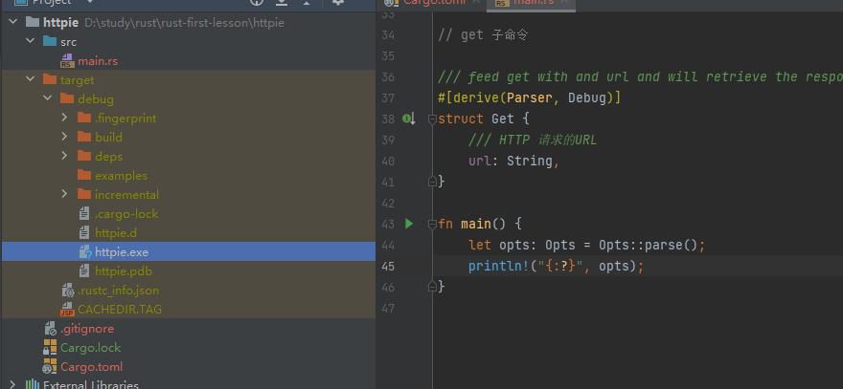Viewport: 843px width, 389px height.
Task: Select the httpie.exe label in the tree
Action: coord(122,251)
